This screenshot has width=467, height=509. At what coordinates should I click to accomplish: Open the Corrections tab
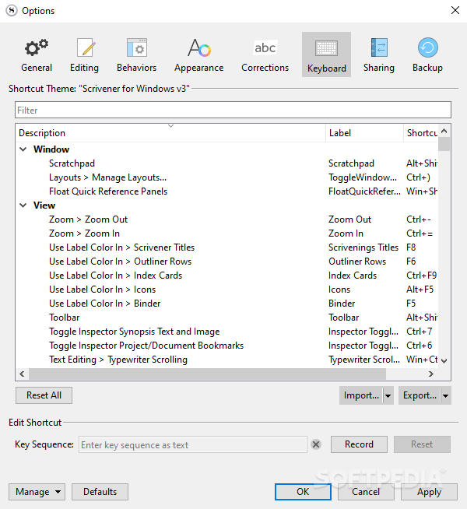point(265,54)
